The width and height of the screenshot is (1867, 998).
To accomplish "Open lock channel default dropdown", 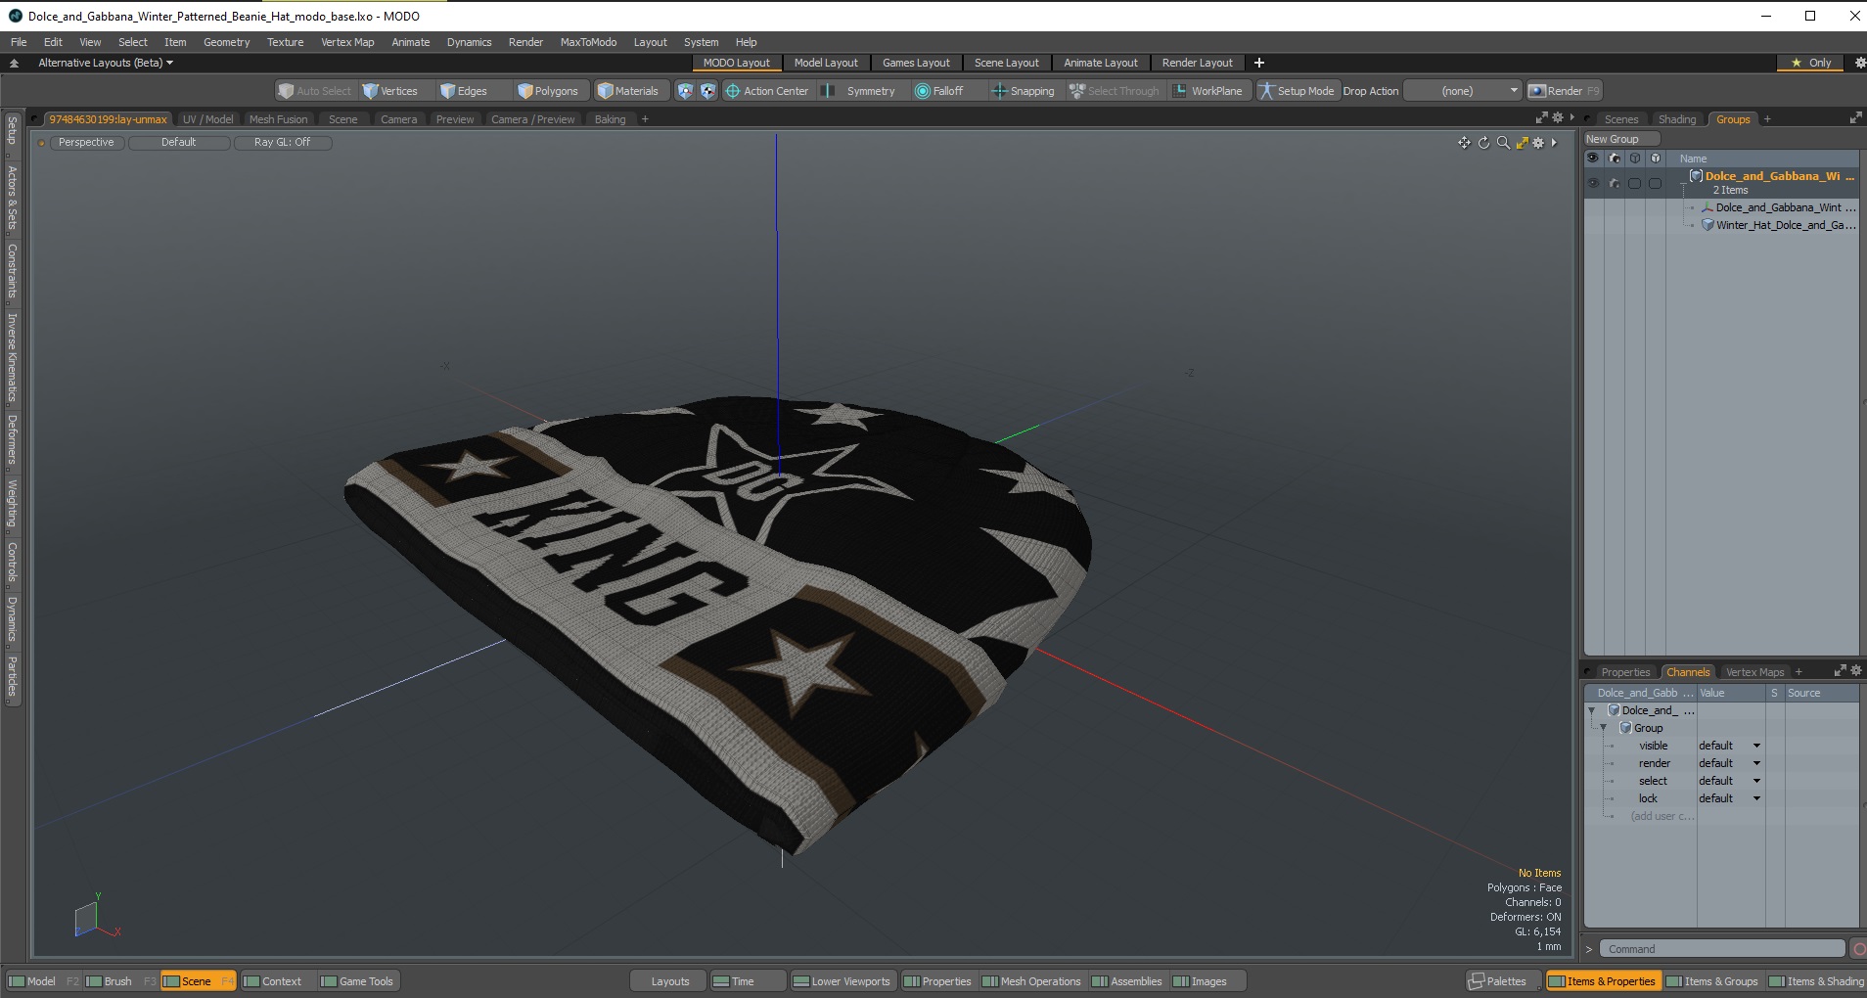I will coord(1729,798).
